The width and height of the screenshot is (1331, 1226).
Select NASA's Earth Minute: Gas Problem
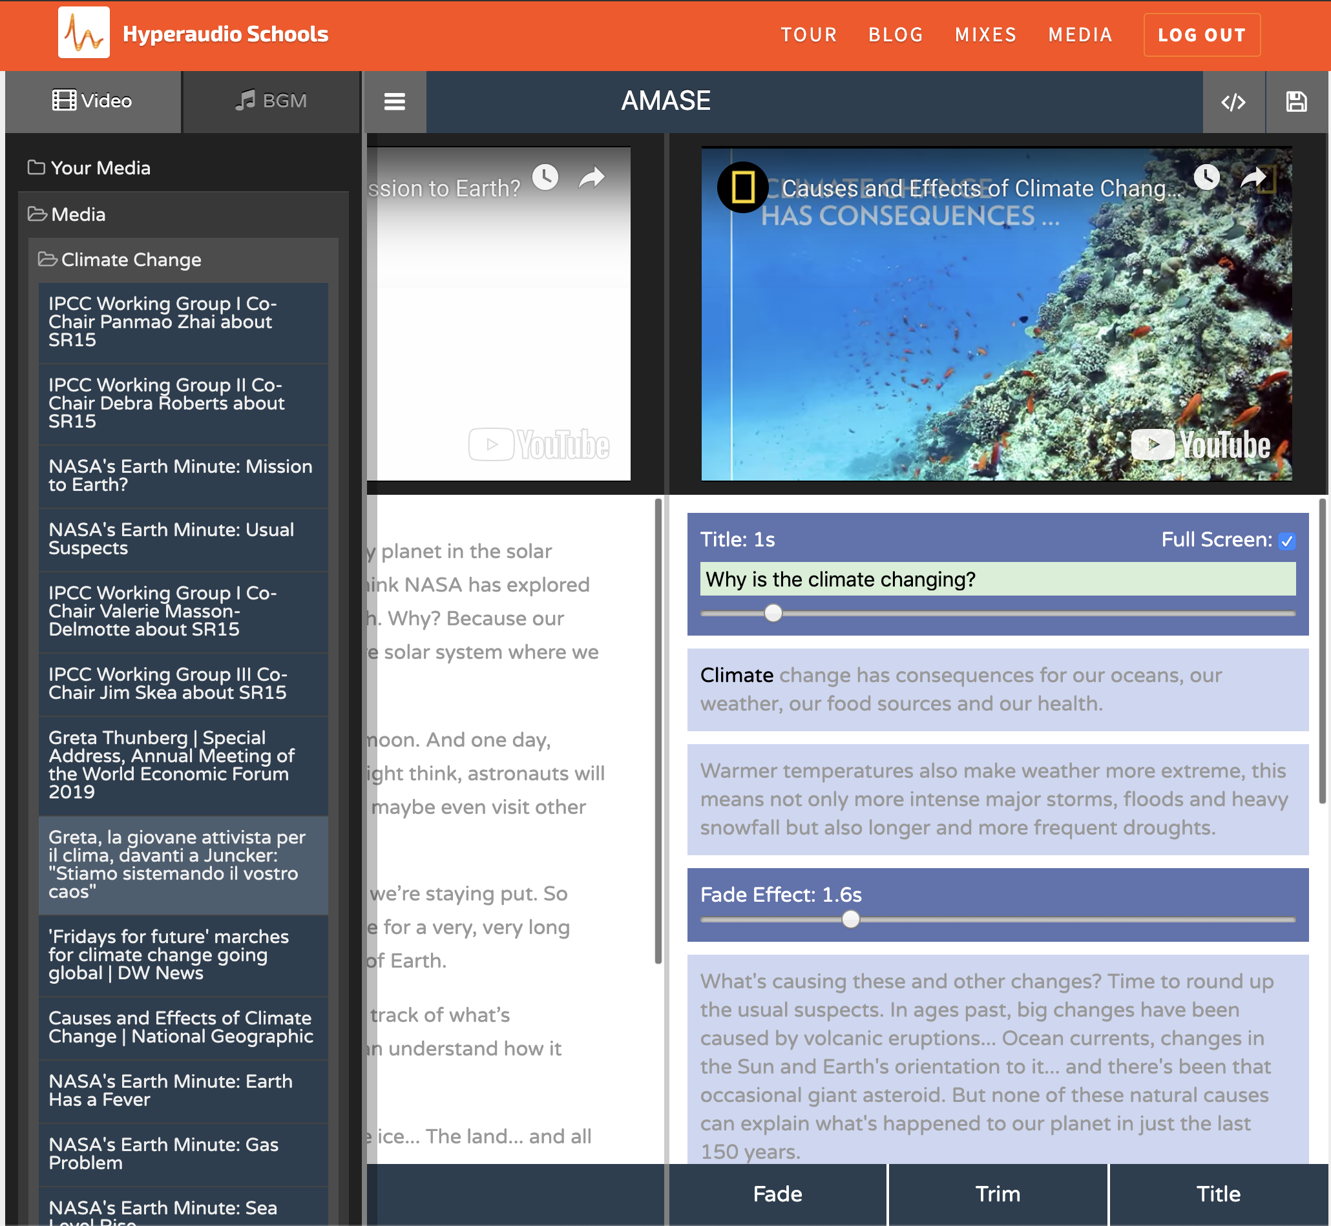point(183,1154)
